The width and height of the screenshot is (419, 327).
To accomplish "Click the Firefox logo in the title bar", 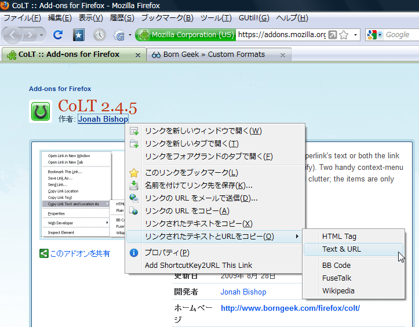I will tap(5, 5).
